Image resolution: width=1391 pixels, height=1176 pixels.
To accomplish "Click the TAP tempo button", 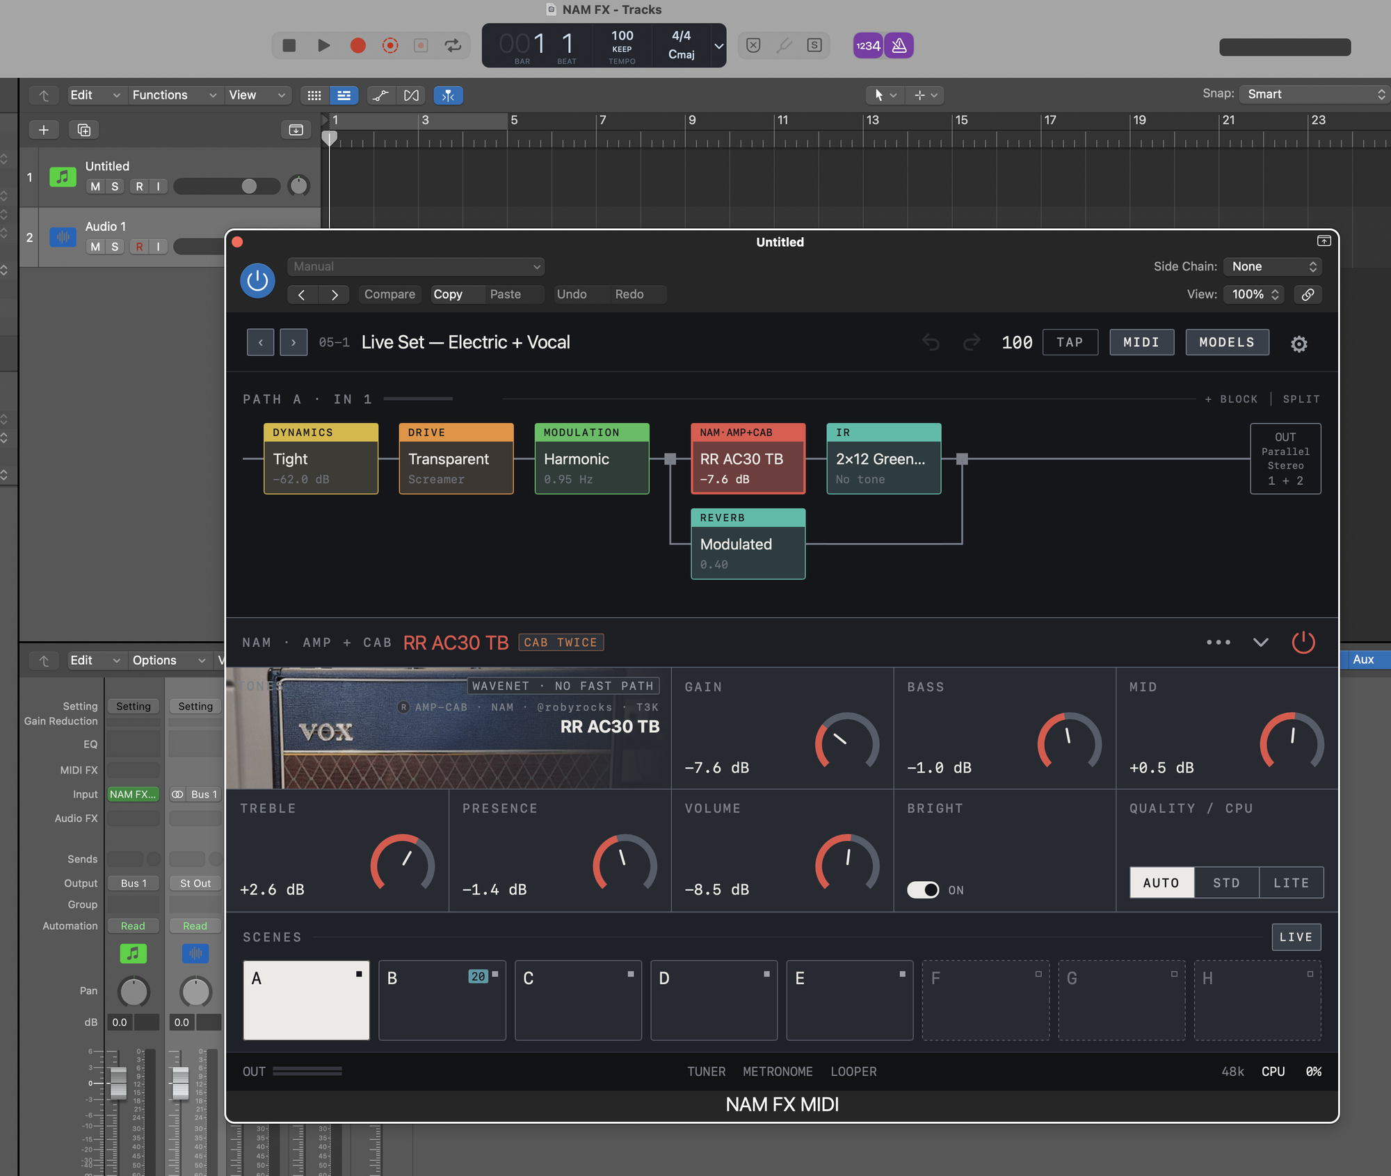I will pos(1070,342).
